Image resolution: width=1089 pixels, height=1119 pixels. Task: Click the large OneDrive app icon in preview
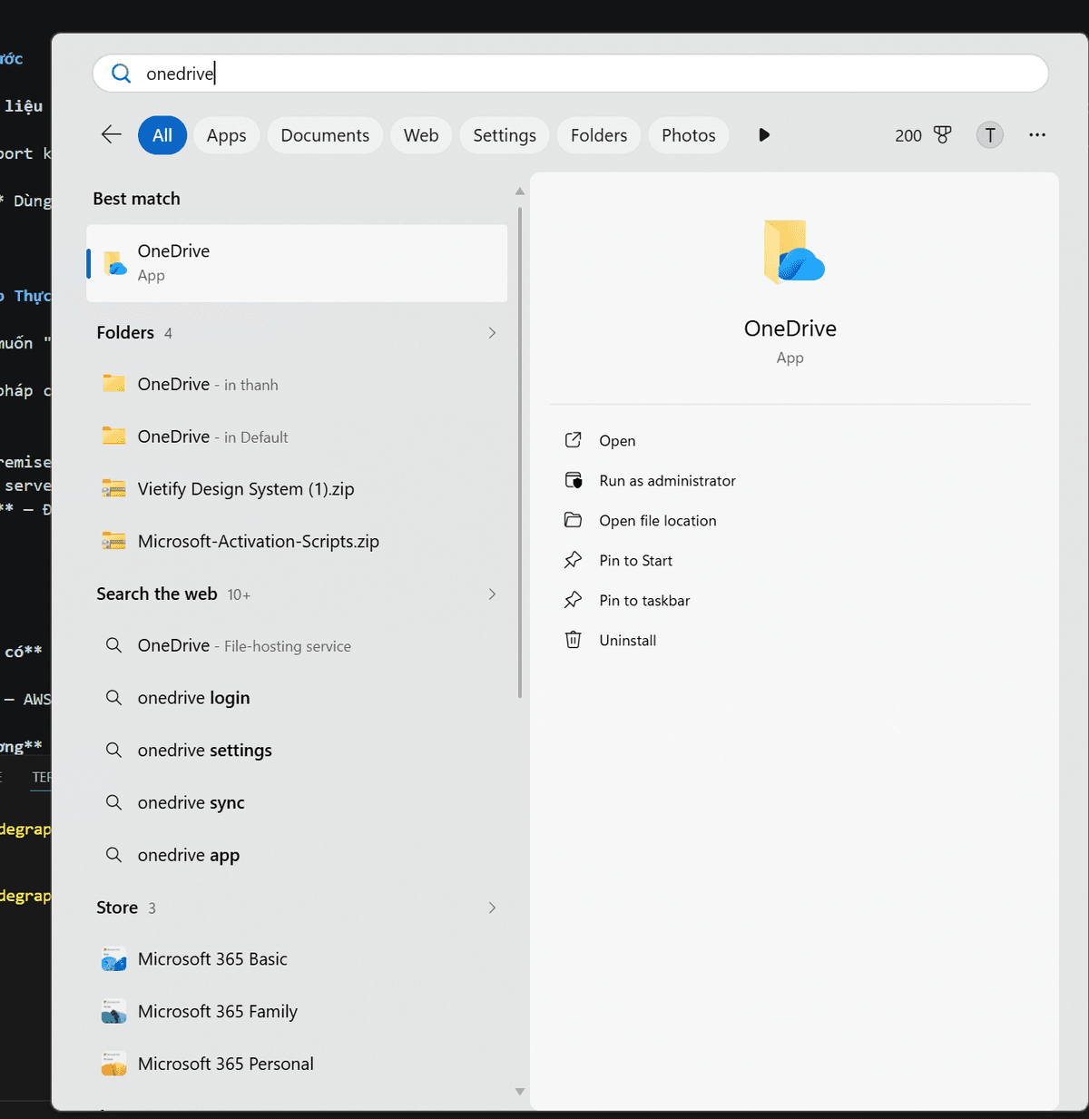pyautogui.click(x=792, y=251)
